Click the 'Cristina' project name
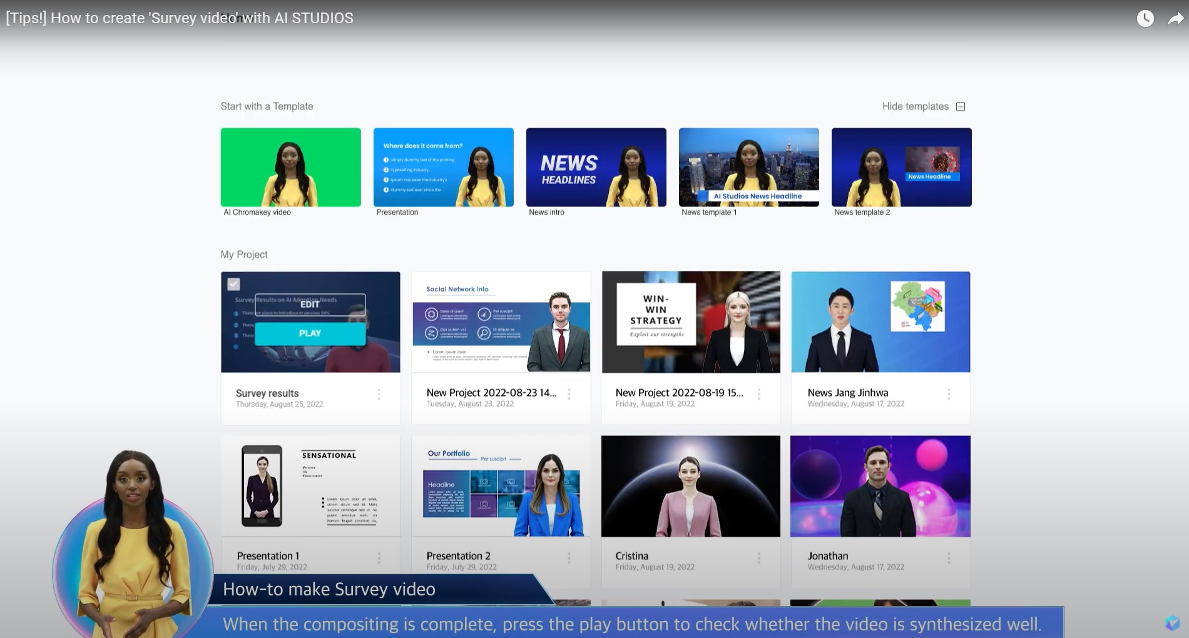 click(x=632, y=556)
